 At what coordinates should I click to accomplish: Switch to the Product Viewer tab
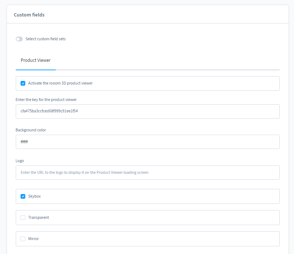36,60
